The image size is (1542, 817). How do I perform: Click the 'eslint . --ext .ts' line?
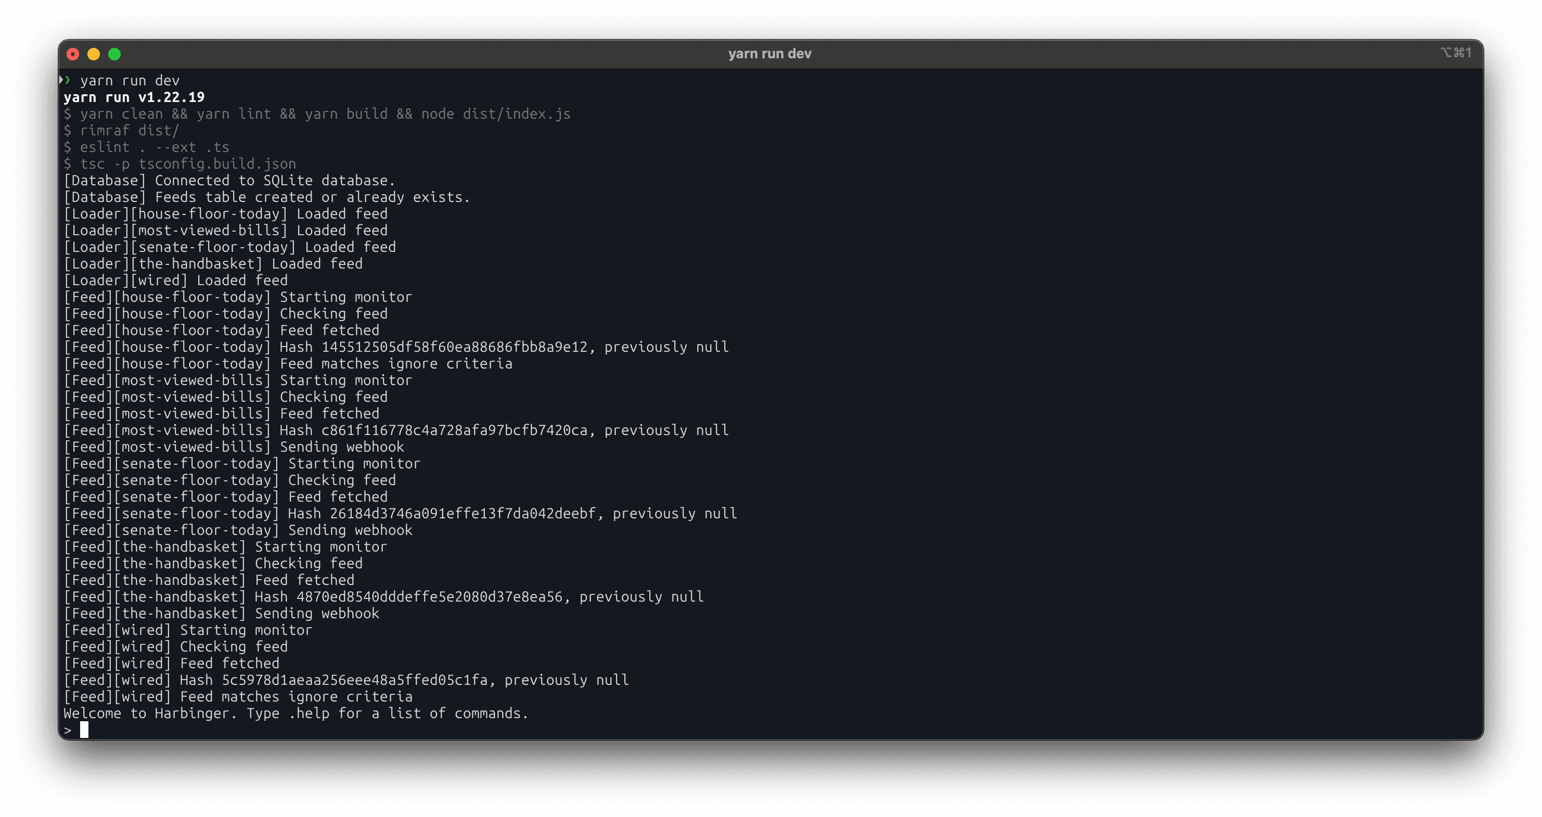pos(154,147)
